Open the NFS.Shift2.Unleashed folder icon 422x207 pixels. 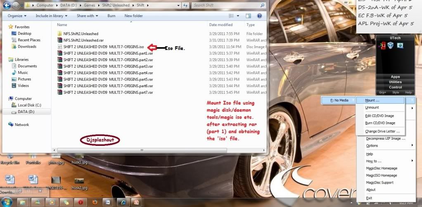(60, 33)
